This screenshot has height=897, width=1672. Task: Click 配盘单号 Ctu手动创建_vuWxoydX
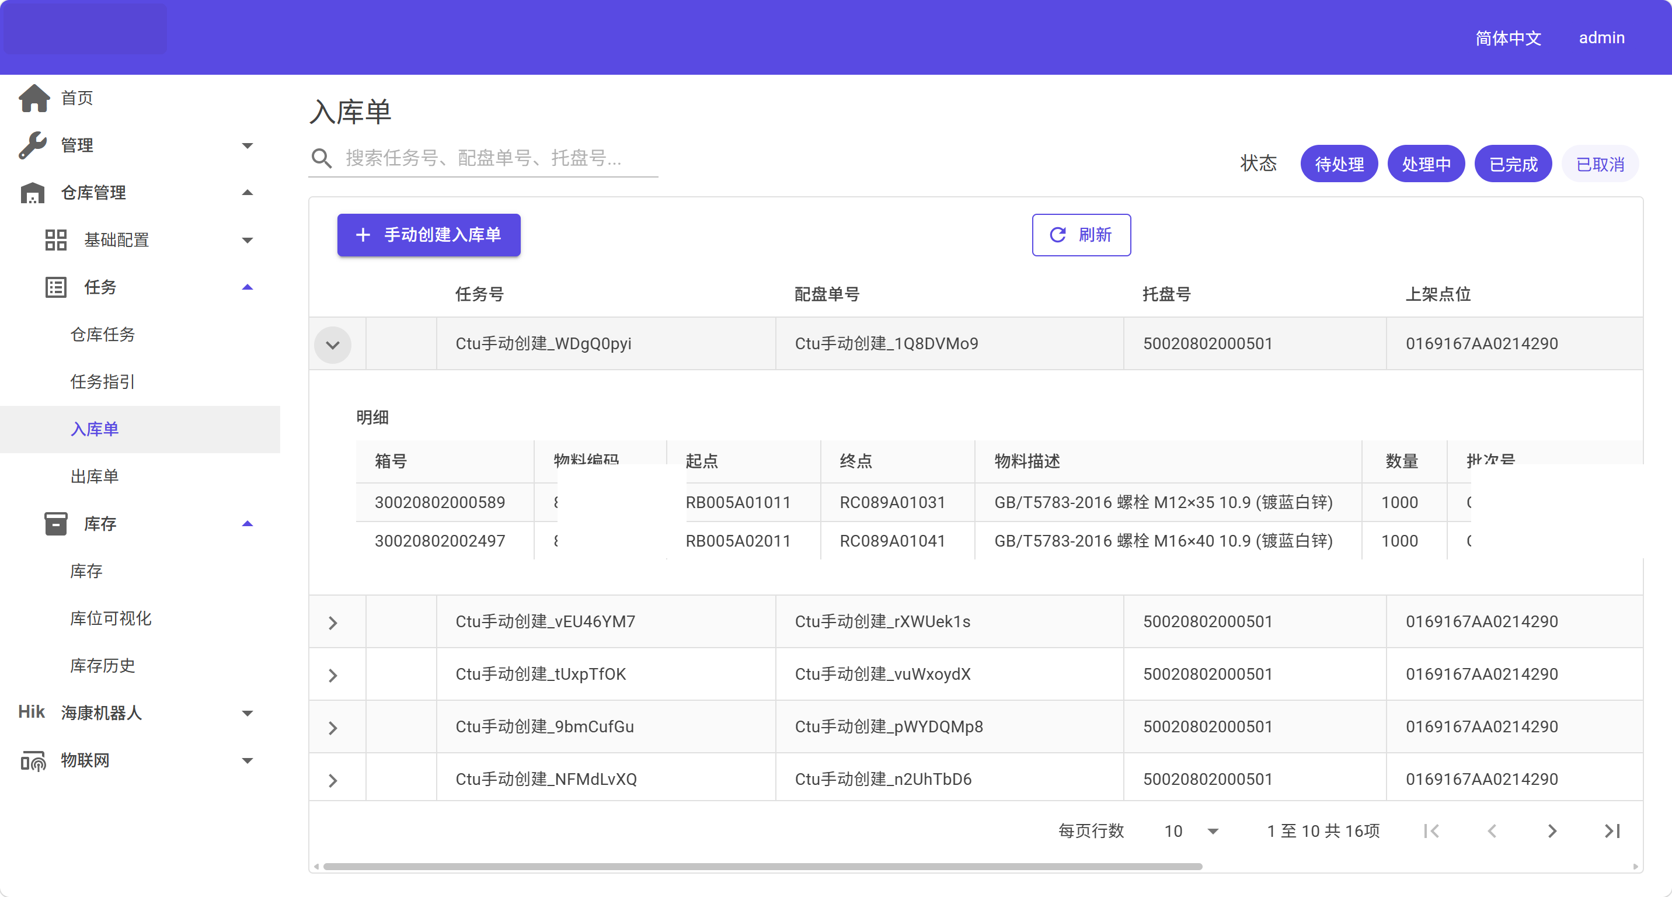(882, 674)
